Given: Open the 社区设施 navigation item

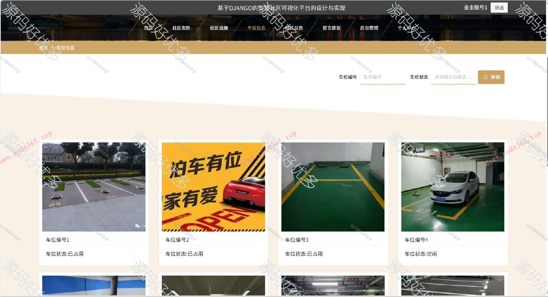Looking at the screenshot, I should click(x=219, y=28).
